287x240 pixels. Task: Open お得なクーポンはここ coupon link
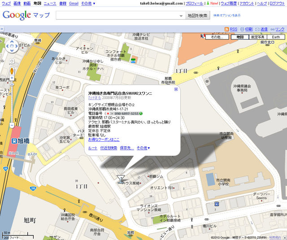pyautogui.click(x=104, y=140)
